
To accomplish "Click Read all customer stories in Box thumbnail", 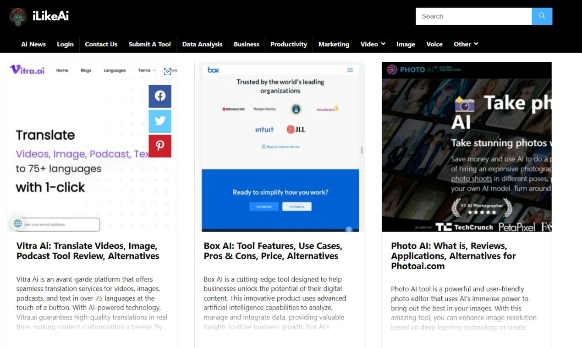I will coord(280,147).
